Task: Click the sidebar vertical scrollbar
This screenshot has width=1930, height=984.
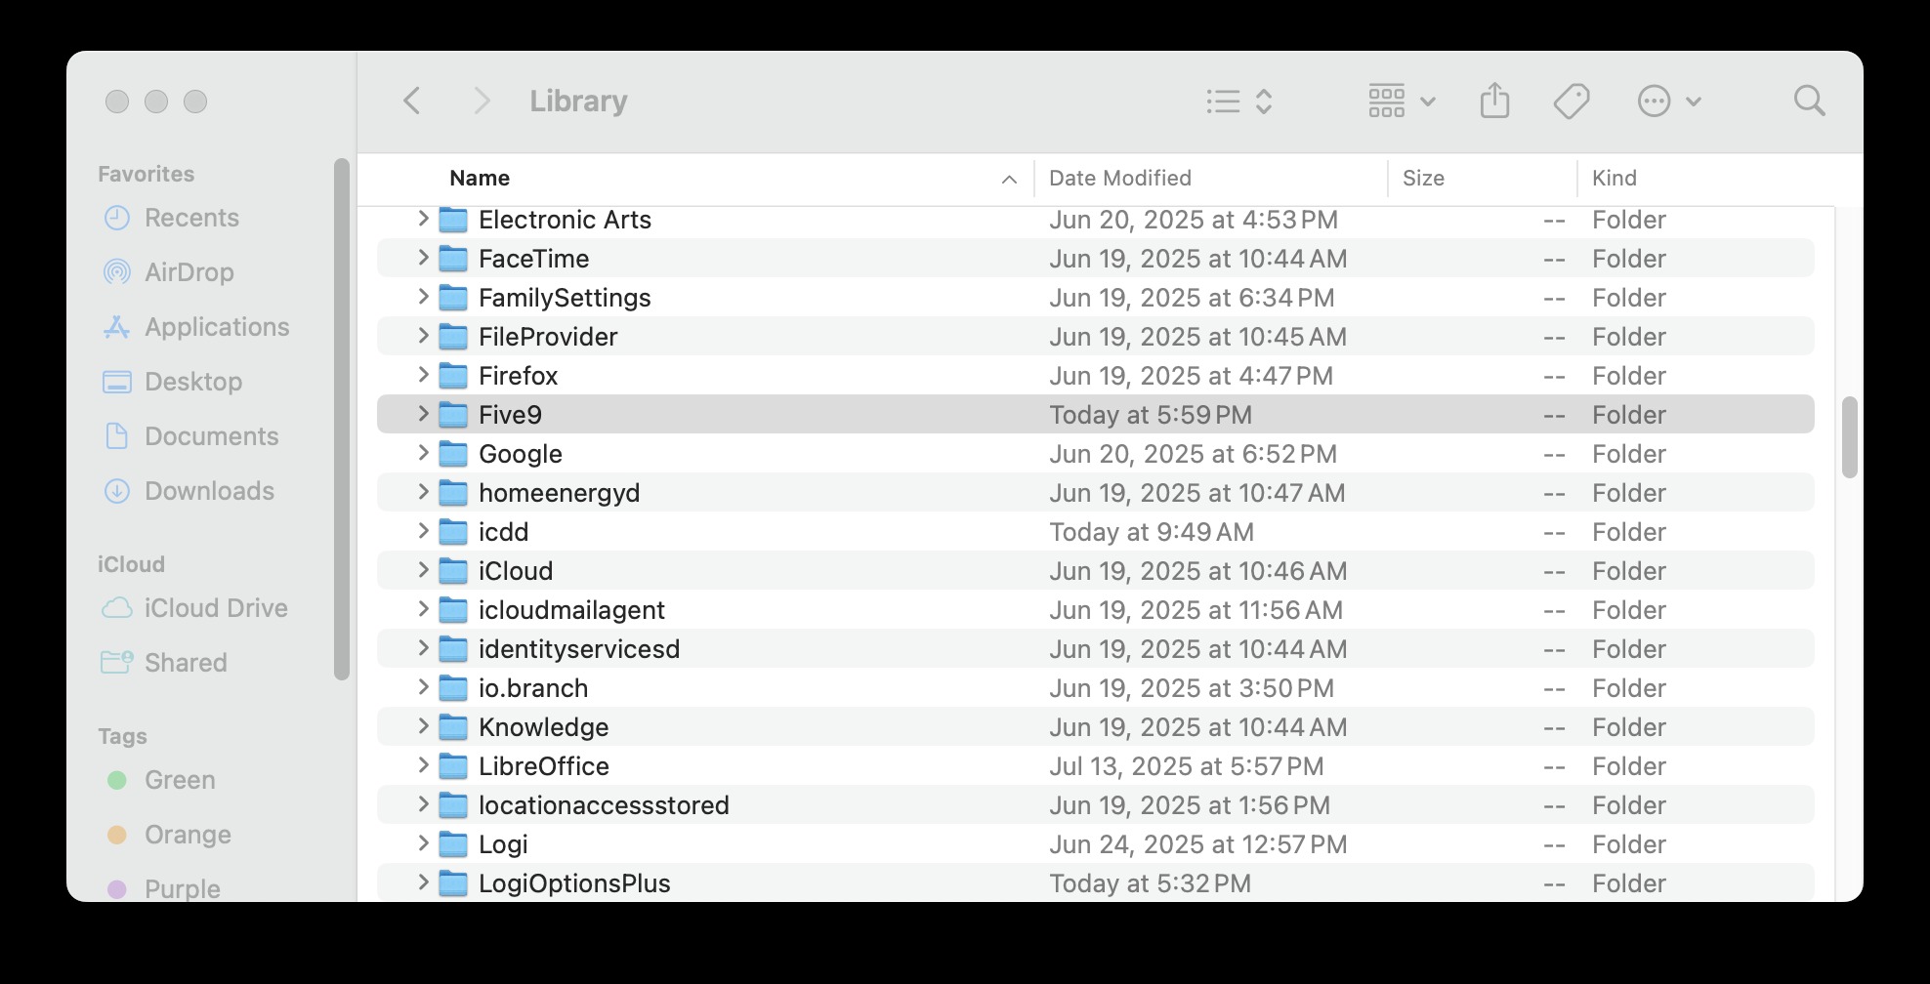Action: coord(341,419)
